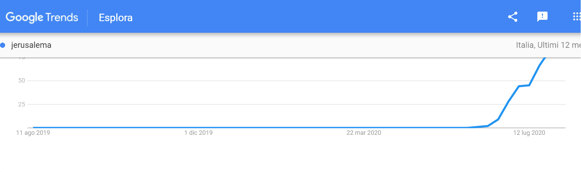This screenshot has height=172, width=581.
Task: Click the 22 mar 2020 date label
Action: click(364, 133)
